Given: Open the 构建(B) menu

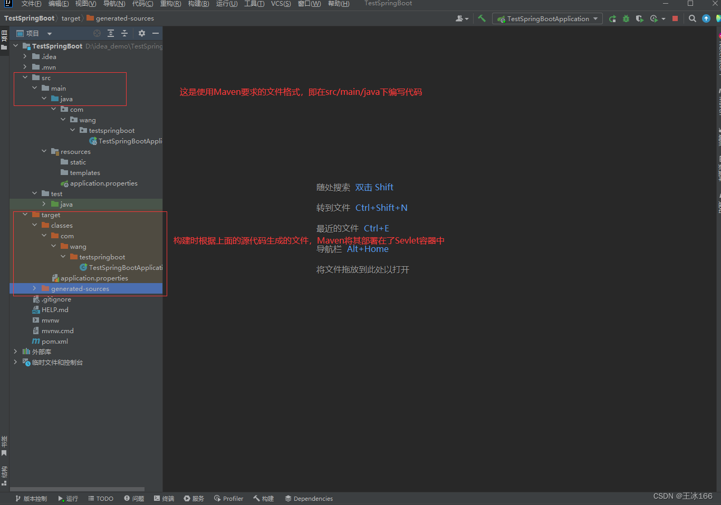Looking at the screenshot, I should 198,4.
